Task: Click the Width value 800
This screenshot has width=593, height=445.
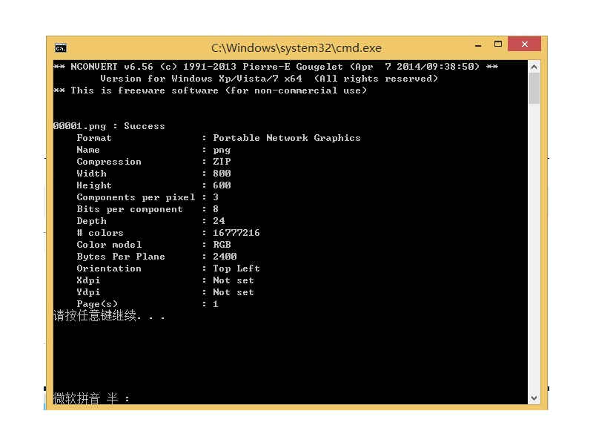Action: (222, 174)
